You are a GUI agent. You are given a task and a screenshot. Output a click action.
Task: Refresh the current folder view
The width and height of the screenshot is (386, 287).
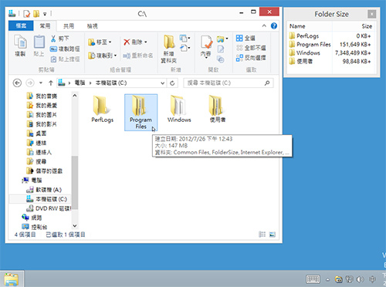pos(172,83)
